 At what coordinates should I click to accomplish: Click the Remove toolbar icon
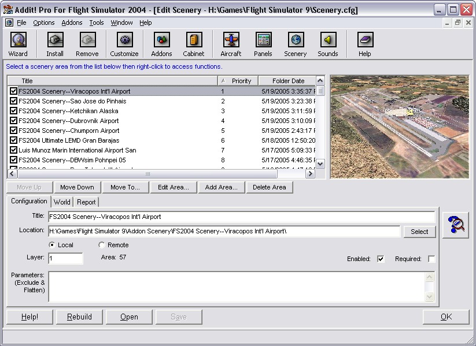click(x=87, y=44)
